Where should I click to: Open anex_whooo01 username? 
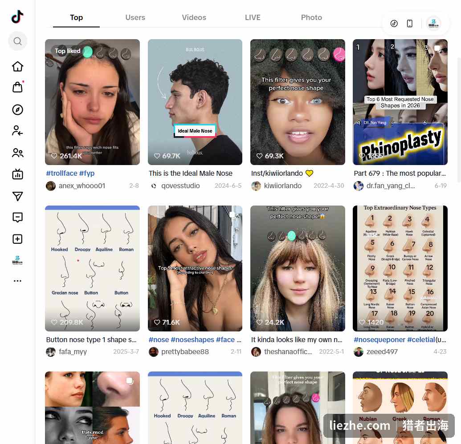coord(82,186)
